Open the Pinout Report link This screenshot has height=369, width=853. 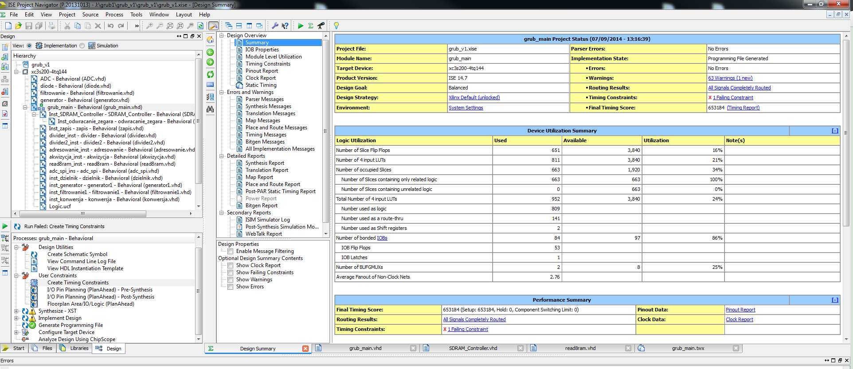tap(740, 310)
